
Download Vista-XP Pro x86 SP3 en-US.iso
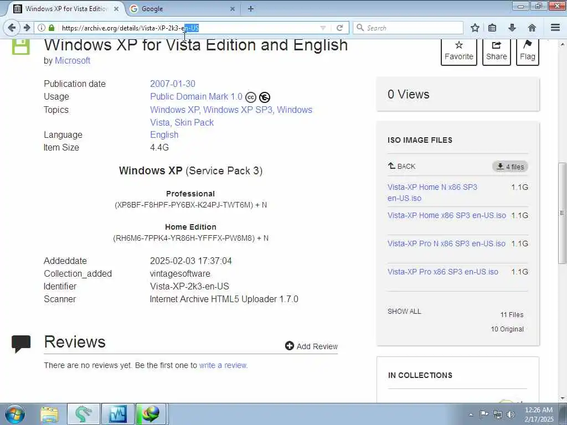(x=442, y=272)
